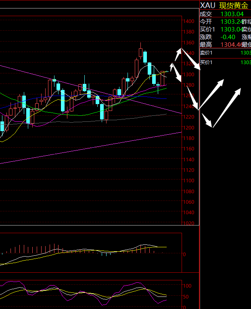Click the cyan negative MACD histogram bars
The height and width of the screenshot is (309, 251).
pyautogui.click(x=106, y=254)
